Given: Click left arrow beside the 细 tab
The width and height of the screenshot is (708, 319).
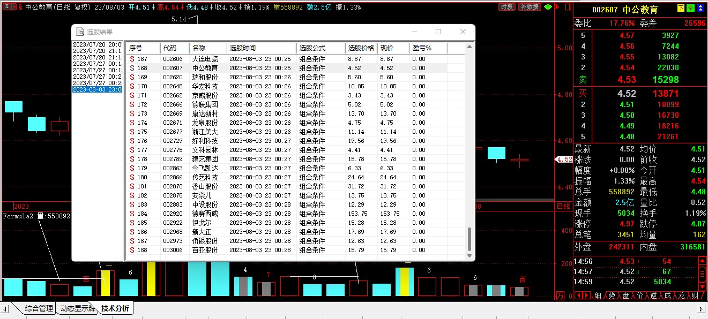Looking at the screenshot, I should point(579,295).
